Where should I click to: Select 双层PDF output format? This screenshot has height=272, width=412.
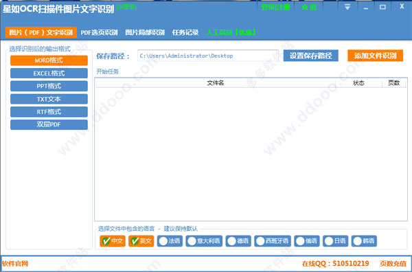tap(49, 125)
